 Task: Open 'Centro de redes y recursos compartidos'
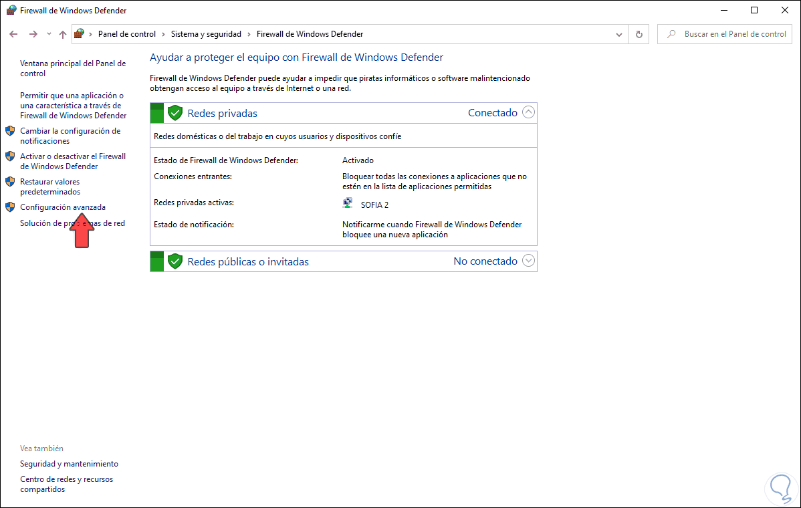(x=66, y=484)
